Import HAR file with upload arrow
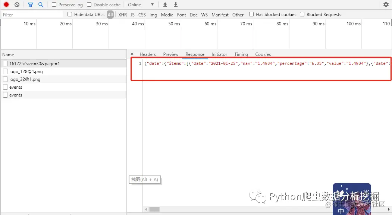 (165, 4)
